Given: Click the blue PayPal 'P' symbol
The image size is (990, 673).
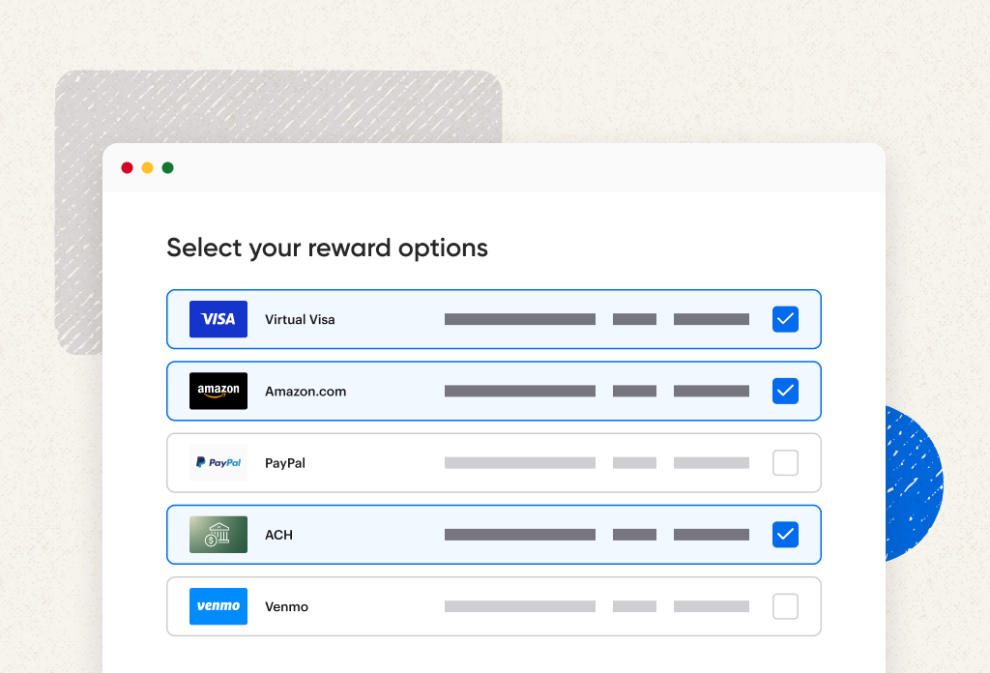Looking at the screenshot, I should click(202, 462).
